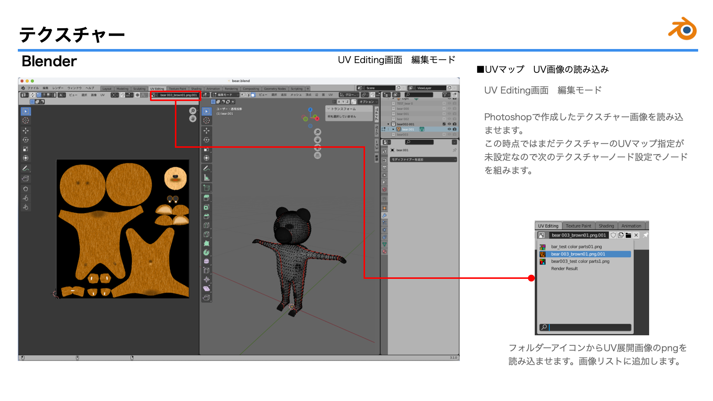The width and height of the screenshot is (713, 401).
Task: Click the fake user shield icon
Action: (613, 235)
